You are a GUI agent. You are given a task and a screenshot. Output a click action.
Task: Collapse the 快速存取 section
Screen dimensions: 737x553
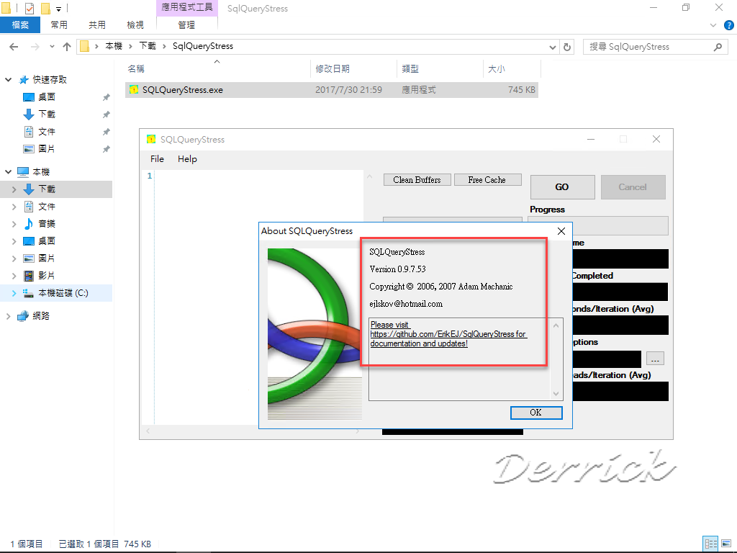[8, 79]
